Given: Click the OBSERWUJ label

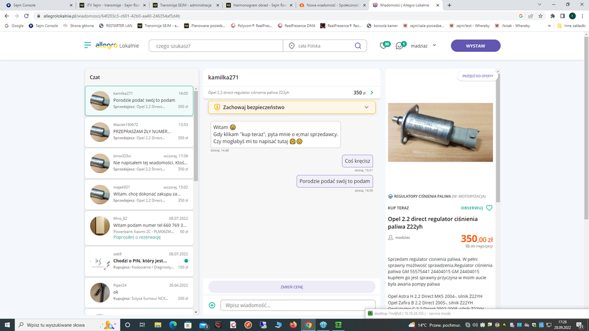Looking at the screenshot, I should click(x=472, y=208).
